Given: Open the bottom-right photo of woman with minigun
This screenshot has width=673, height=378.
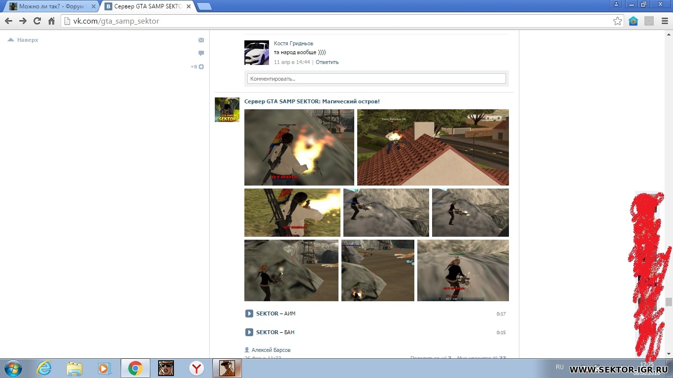Looking at the screenshot, I should coord(463,270).
